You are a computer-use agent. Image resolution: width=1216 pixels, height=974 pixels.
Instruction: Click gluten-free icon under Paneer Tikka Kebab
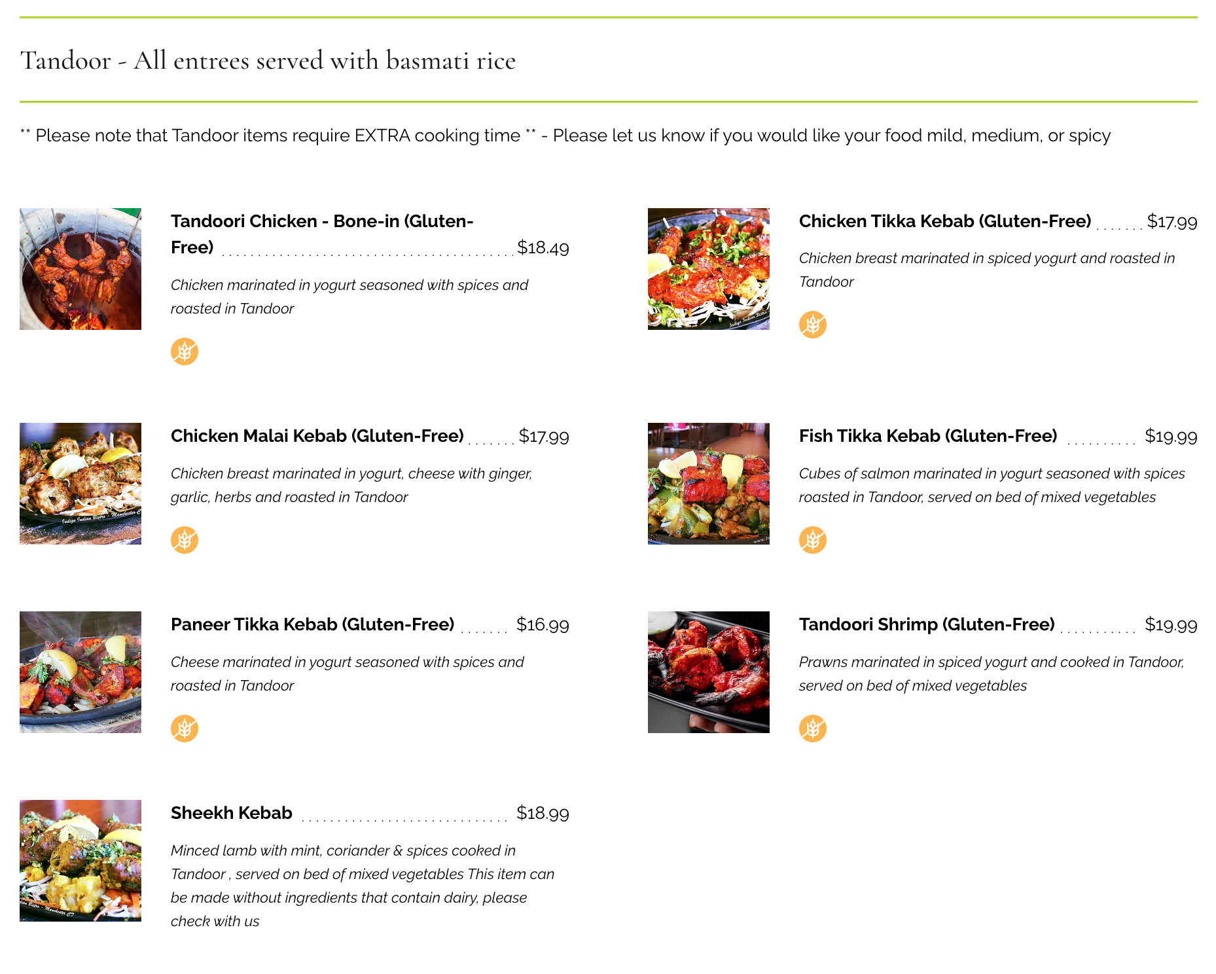click(x=185, y=729)
